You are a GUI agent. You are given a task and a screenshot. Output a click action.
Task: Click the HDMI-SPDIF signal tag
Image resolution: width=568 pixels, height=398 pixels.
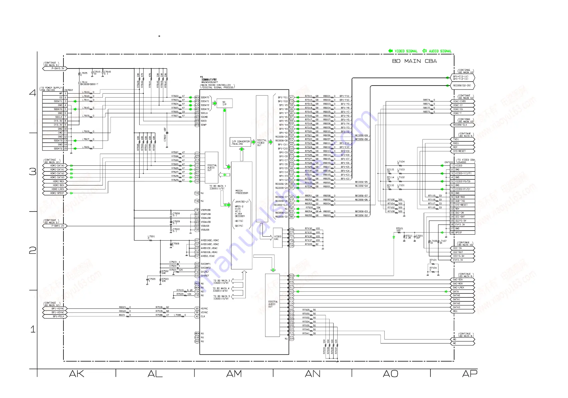point(55,193)
